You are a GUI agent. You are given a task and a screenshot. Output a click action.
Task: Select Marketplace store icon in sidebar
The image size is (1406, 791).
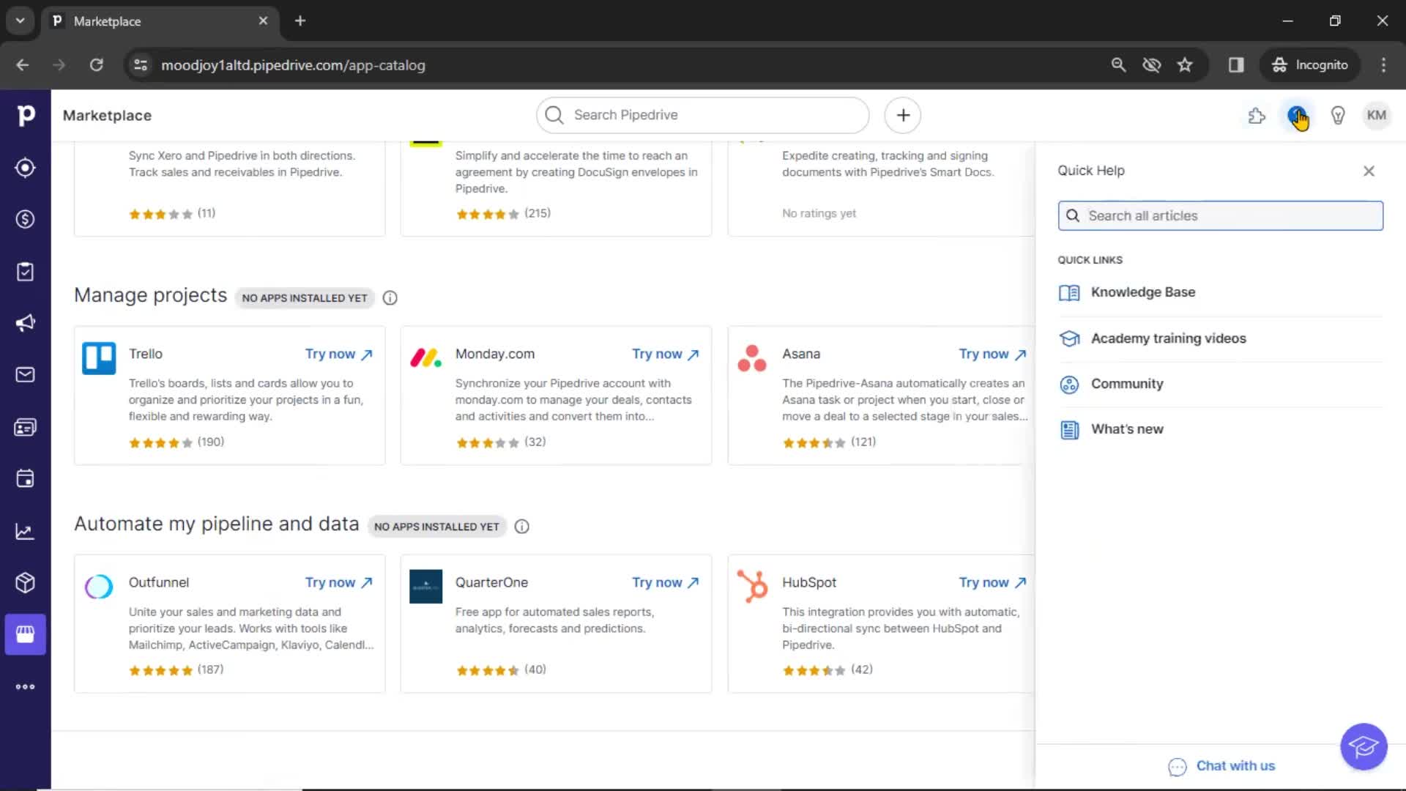point(25,634)
